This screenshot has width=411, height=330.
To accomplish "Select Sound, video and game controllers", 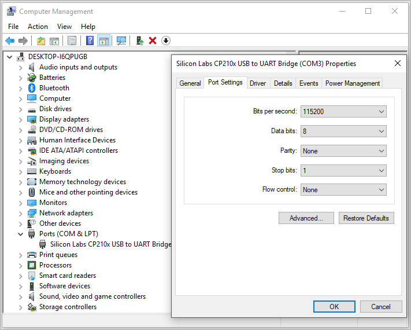I will click(x=92, y=296).
